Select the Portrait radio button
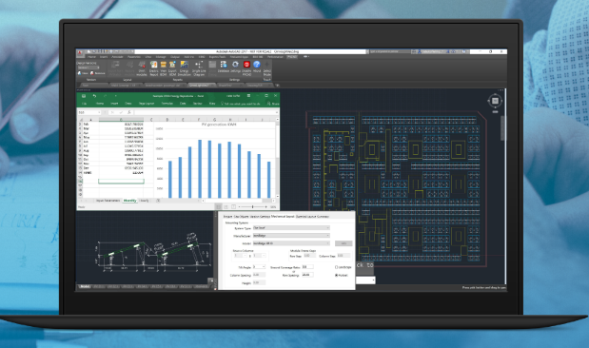This screenshot has width=589, height=348. (337, 275)
